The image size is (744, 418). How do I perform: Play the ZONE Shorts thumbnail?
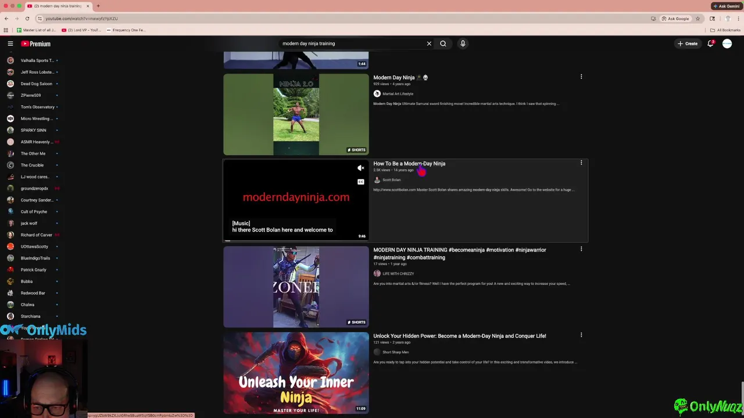pos(296,287)
